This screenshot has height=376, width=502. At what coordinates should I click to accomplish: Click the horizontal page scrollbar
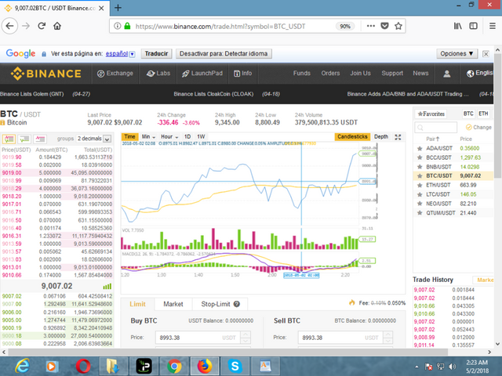coord(228,352)
